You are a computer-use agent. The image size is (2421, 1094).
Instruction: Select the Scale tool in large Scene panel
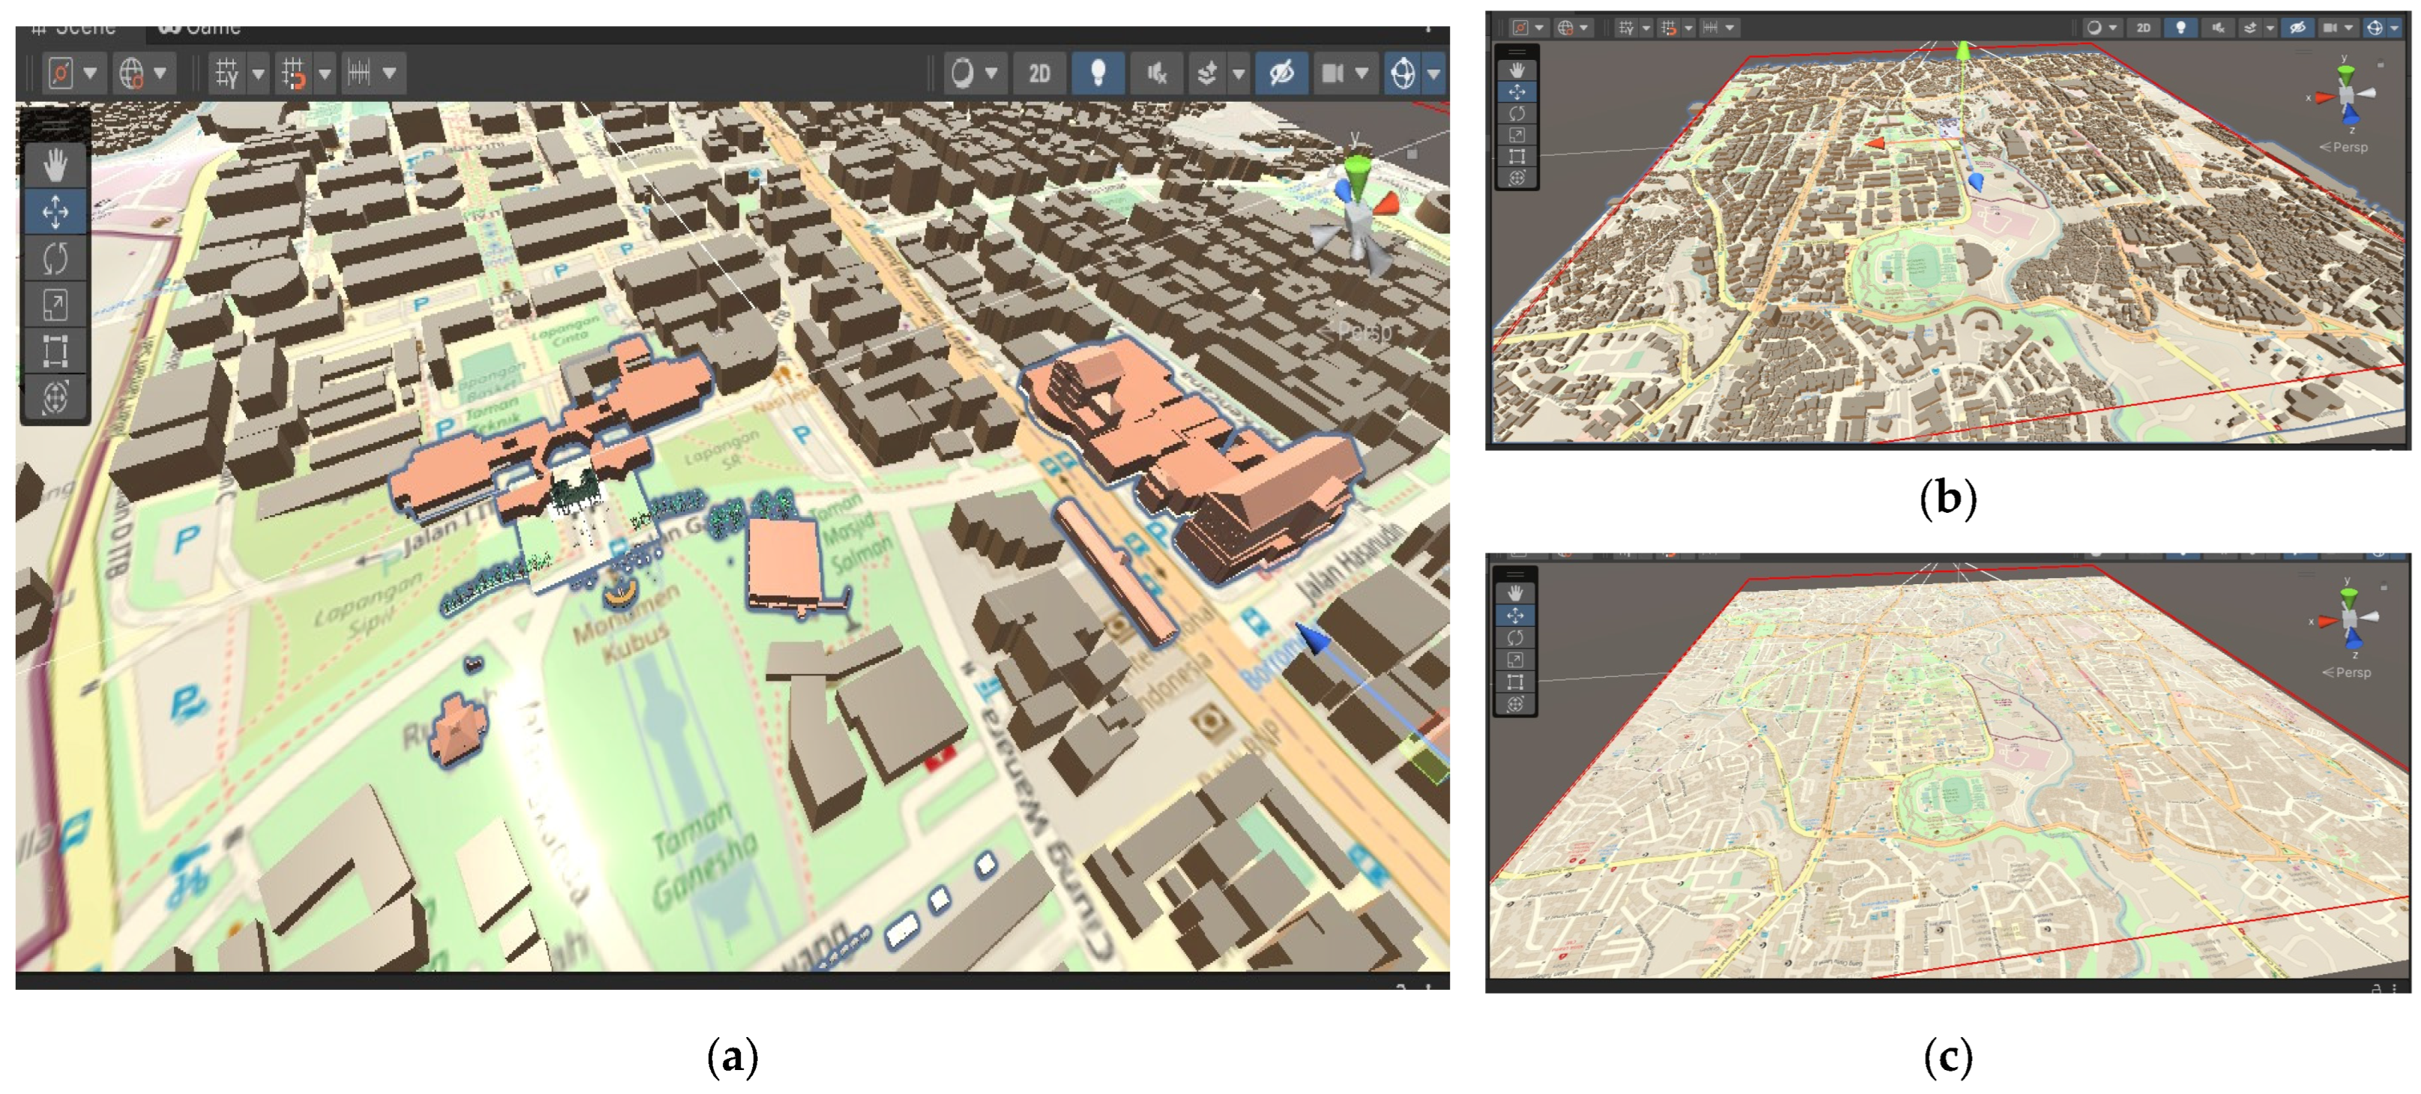tap(55, 304)
